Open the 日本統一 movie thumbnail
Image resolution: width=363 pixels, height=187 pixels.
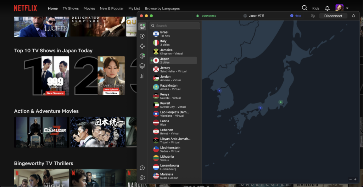coord(98,132)
